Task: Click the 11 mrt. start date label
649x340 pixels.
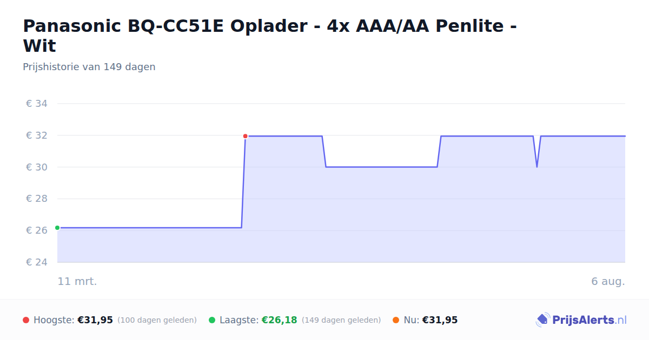Action: [77, 281]
